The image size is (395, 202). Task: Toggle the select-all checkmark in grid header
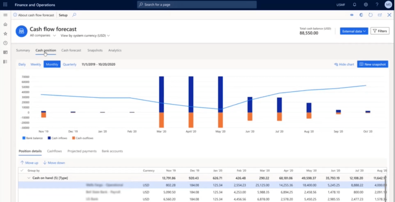point(22,170)
